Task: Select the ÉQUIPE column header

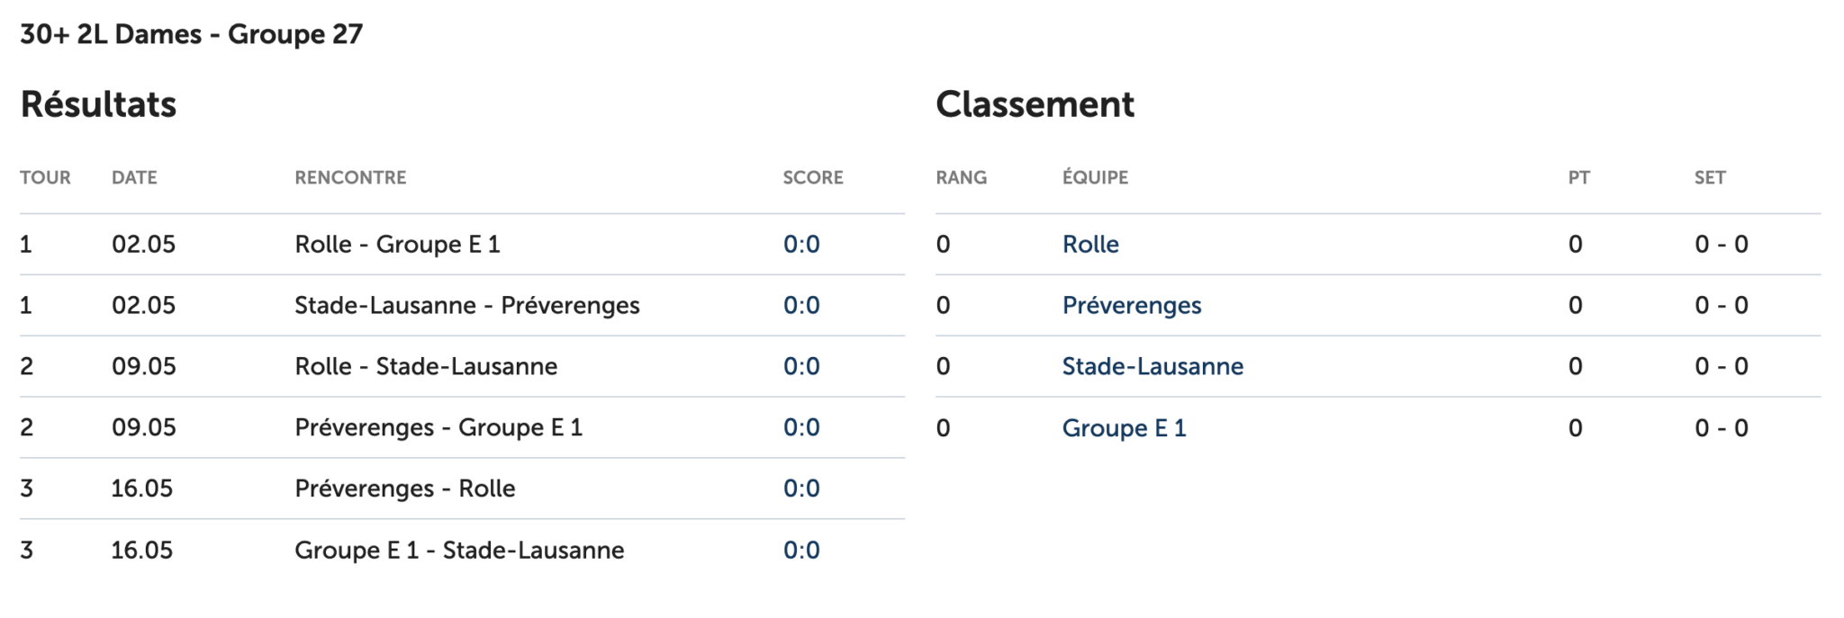Action: pos(1095,178)
